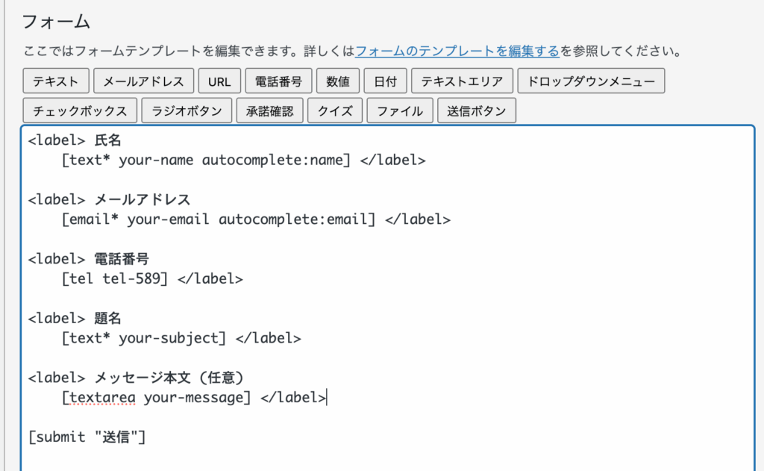Click the テキスト tag button
This screenshot has width=764, height=471.
point(57,81)
